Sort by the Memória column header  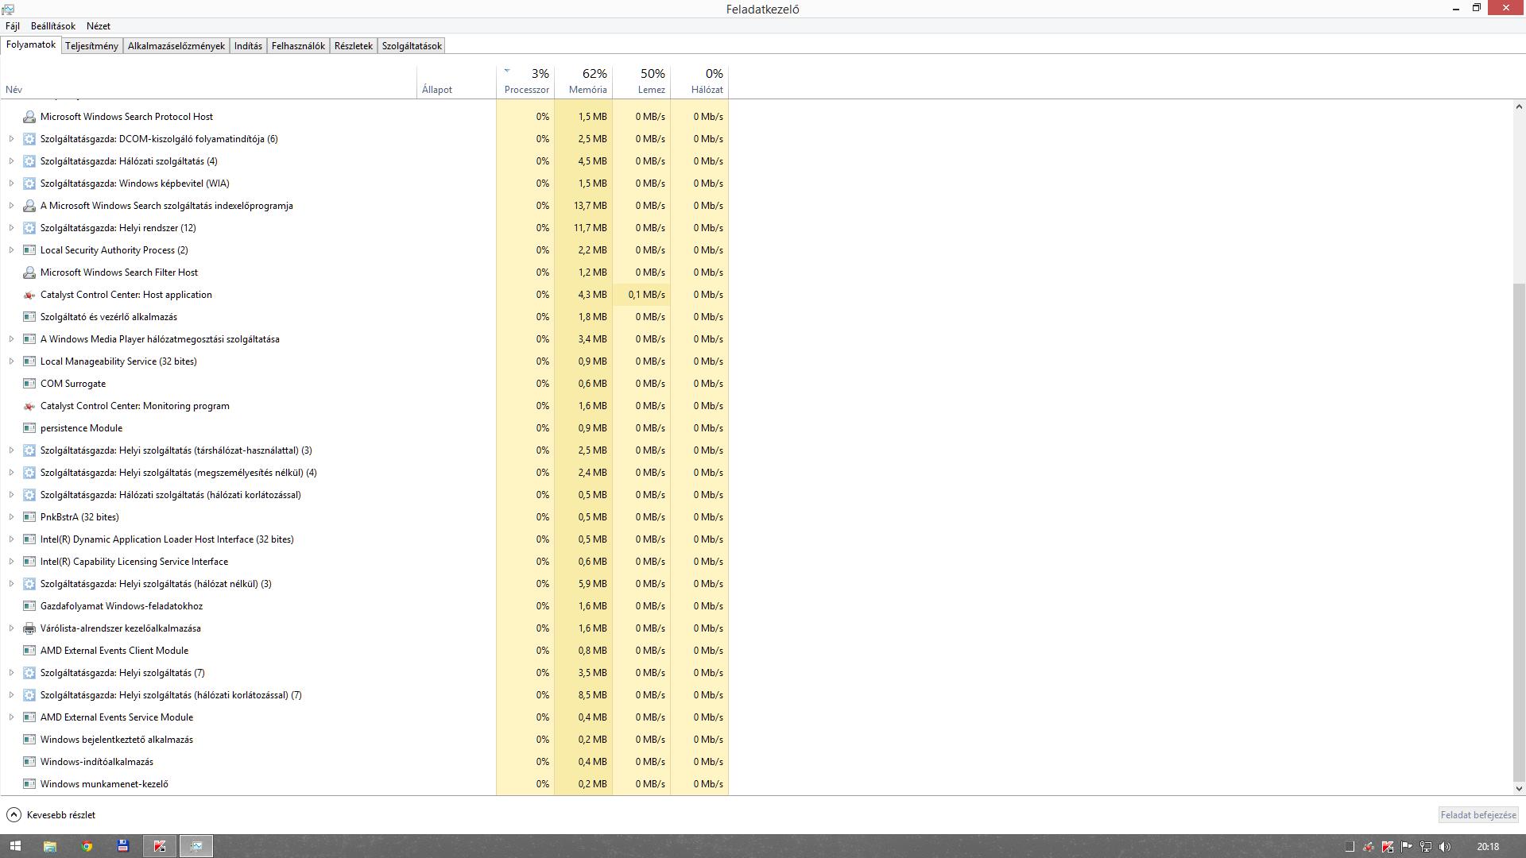tap(583, 83)
